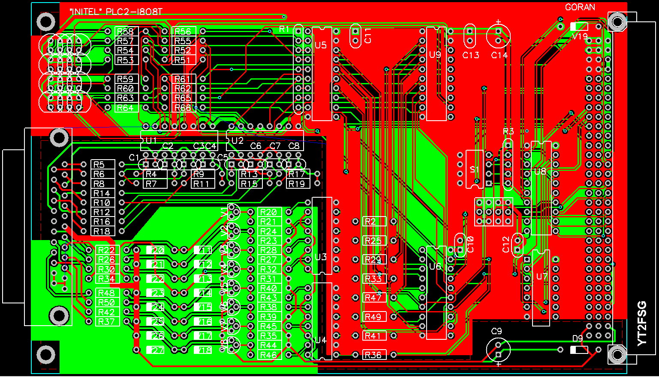The height and width of the screenshot is (377, 659).
Task: Click capacitor label C14
Action: (x=500, y=55)
